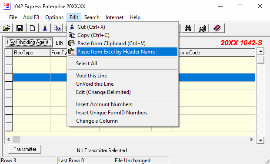Image resolution: width=270 pixels, height=164 pixels.
Task: Click the floppy disk save icon
Action: [x=20, y=28]
